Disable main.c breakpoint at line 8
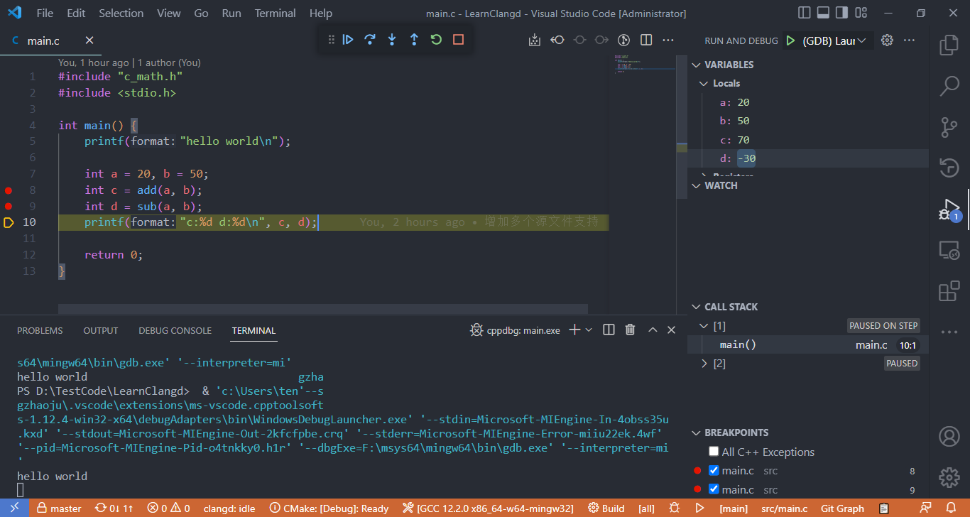The height and width of the screenshot is (517, 970). point(714,470)
